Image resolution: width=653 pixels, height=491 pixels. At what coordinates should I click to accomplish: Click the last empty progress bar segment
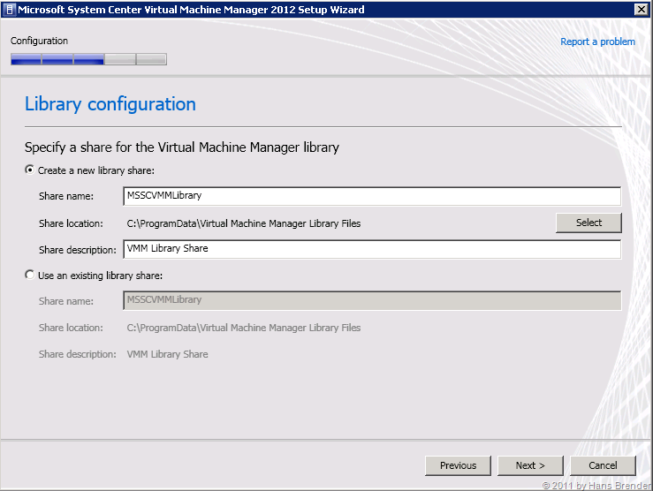tap(151, 60)
